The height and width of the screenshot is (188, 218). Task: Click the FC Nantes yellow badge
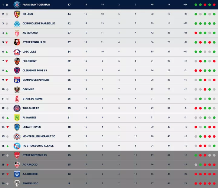pyautogui.click(x=17, y=118)
